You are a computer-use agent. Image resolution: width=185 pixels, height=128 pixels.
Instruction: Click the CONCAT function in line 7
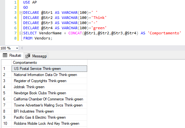(75, 33)
